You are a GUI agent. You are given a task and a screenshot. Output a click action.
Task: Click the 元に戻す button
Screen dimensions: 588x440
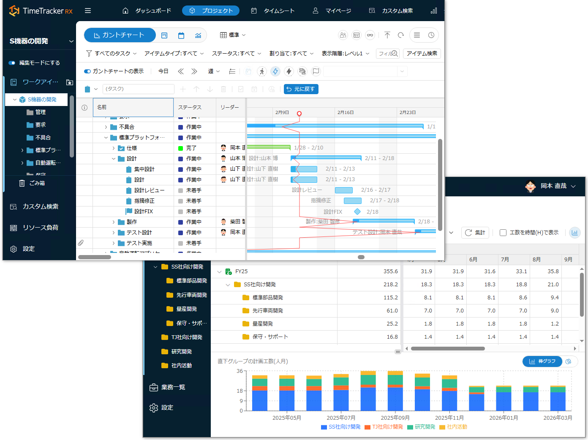tap(301, 89)
